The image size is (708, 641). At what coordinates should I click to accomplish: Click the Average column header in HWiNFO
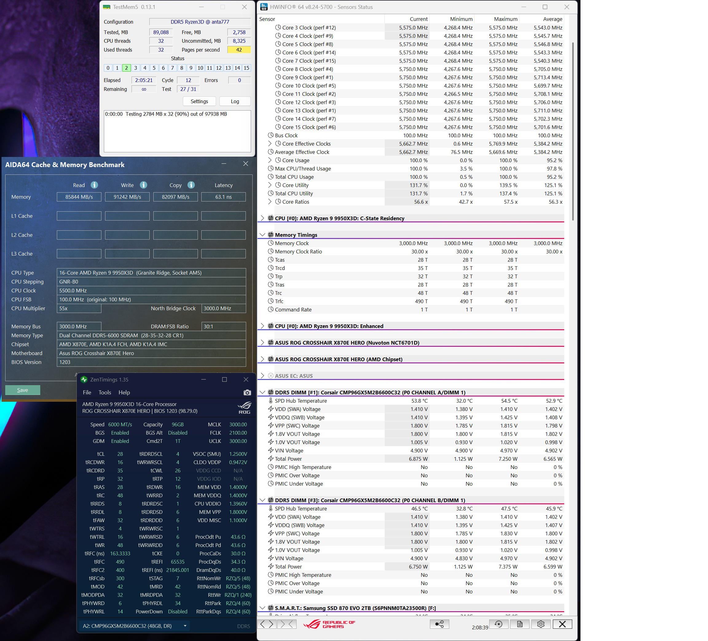coord(541,19)
